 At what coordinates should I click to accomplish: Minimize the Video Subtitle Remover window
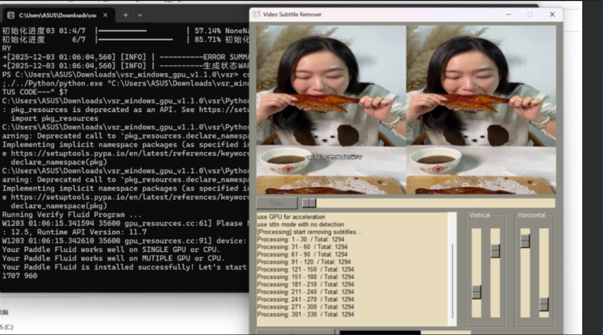508,15
